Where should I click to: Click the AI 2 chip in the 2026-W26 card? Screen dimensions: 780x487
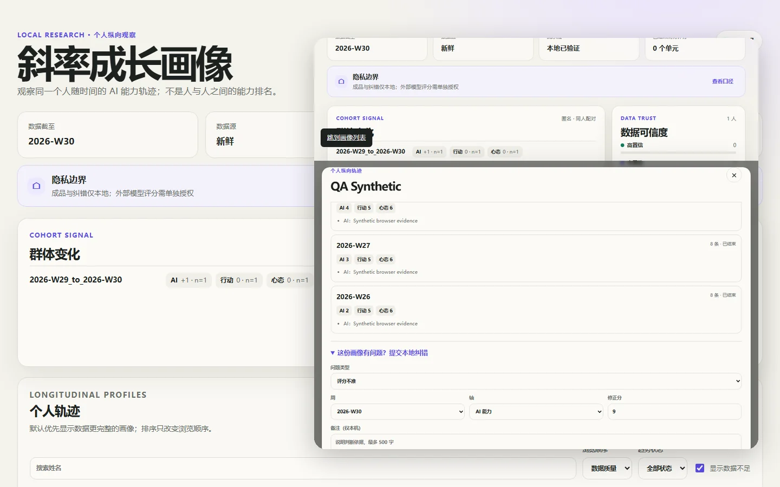coord(344,311)
